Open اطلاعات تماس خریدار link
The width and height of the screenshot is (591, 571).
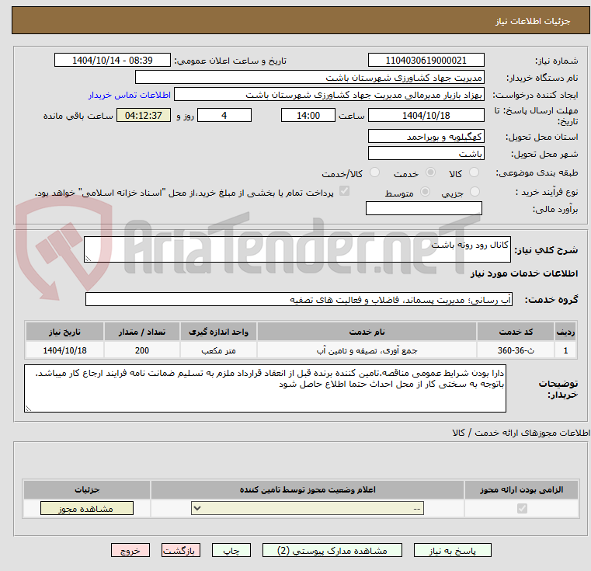point(130,95)
